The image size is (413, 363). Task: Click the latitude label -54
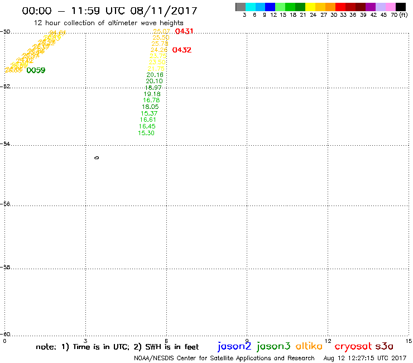click(5, 144)
